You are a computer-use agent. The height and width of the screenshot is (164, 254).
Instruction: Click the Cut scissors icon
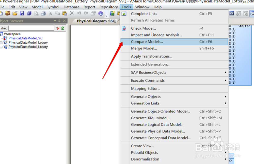(x=50, y=13)
